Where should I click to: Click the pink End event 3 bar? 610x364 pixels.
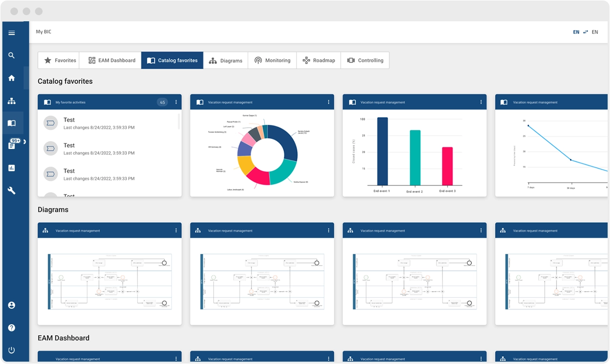pos(447,166)
